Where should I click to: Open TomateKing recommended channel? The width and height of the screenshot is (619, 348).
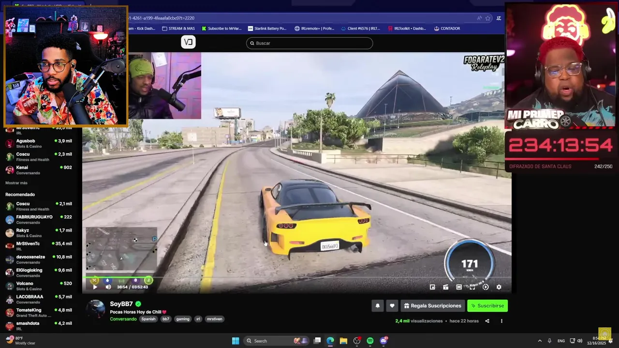click(39, 312)
